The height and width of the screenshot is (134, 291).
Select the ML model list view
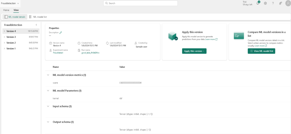tap(38, 17)
